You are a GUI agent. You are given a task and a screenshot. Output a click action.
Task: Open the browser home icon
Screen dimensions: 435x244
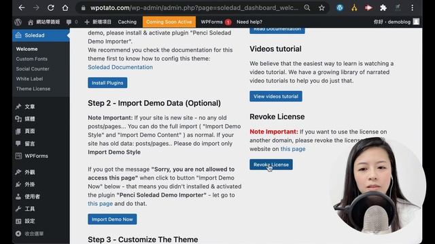click(x=65, y=7)
